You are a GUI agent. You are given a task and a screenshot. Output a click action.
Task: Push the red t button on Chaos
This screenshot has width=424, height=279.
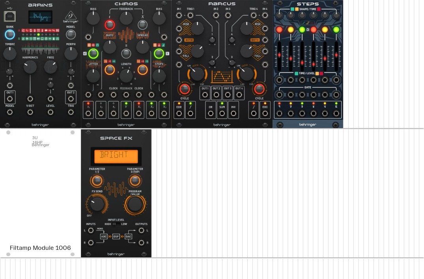click(110, 25)
